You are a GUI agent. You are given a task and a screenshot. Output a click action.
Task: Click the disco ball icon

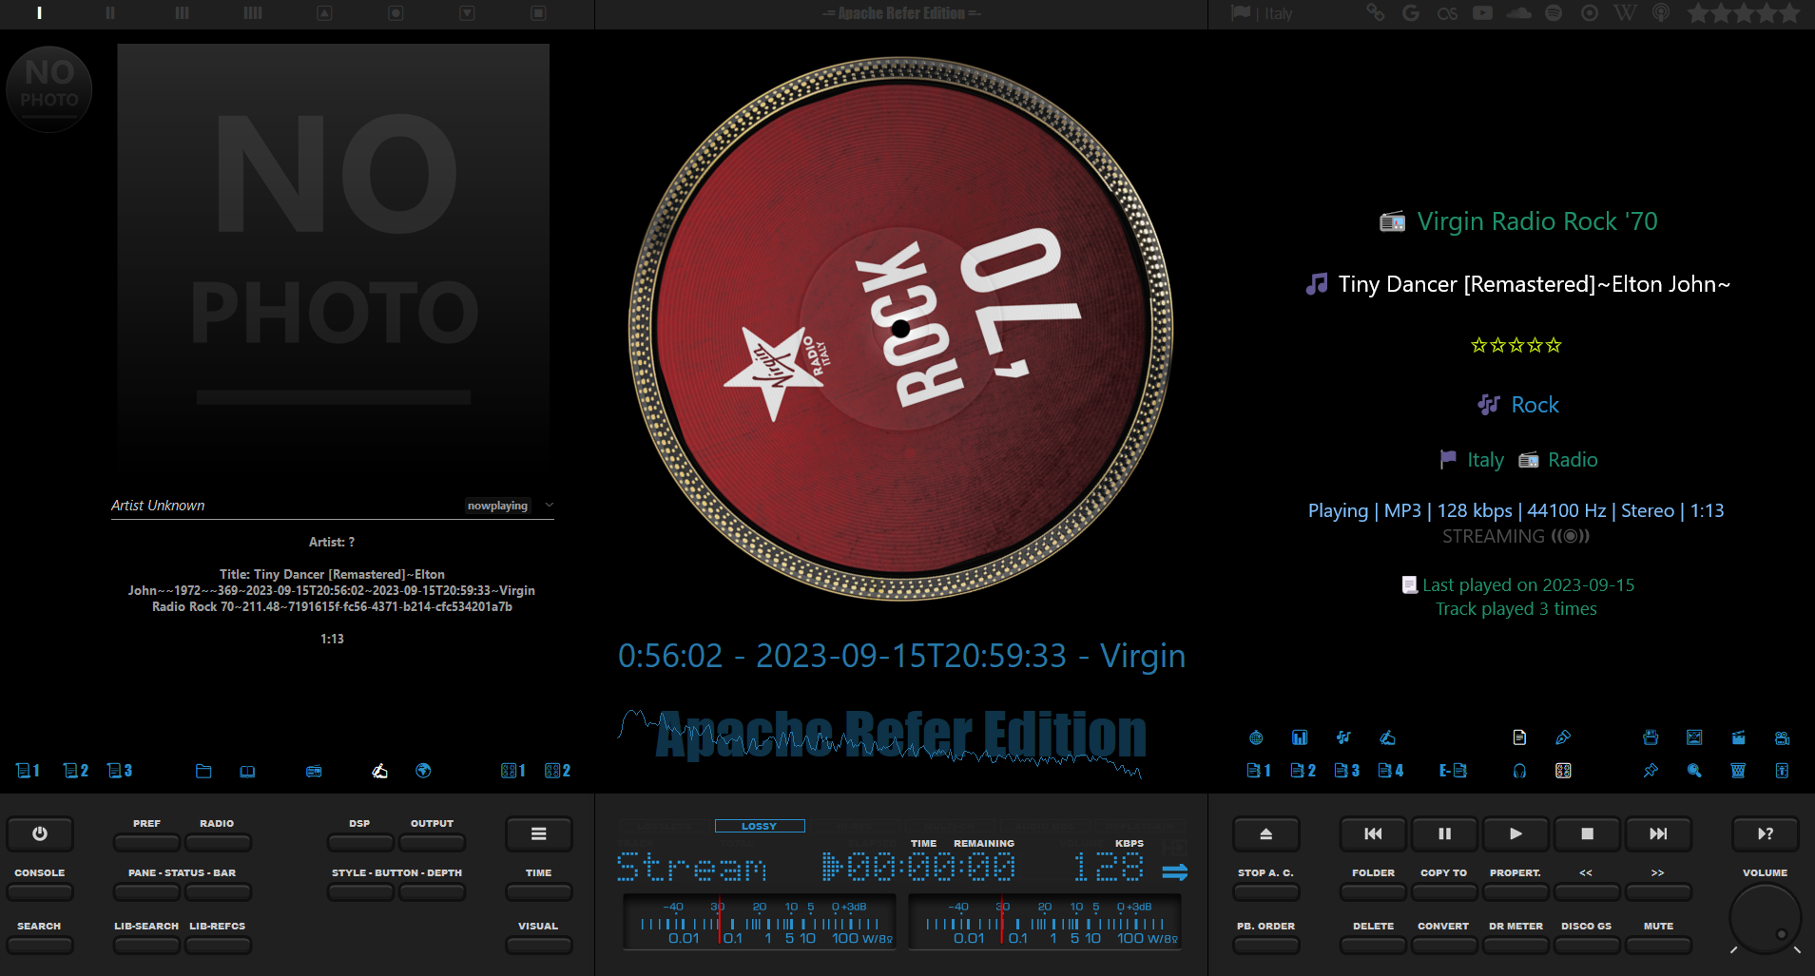pos(1256,737)
